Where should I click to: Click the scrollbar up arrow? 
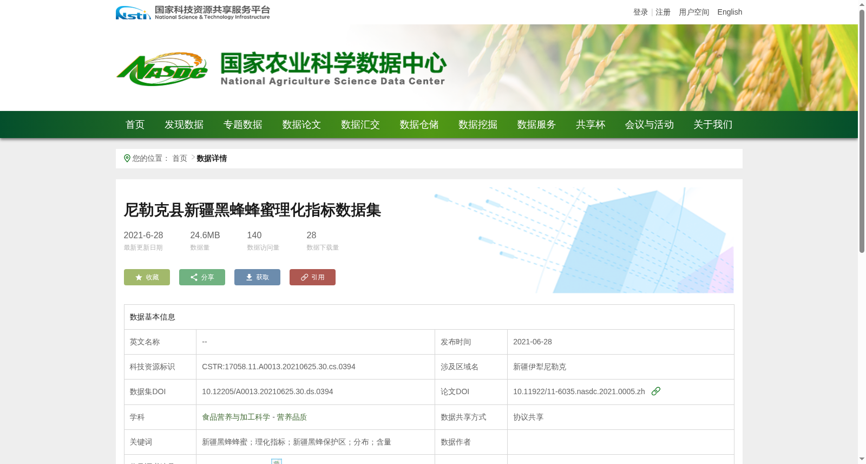[862, 4]
